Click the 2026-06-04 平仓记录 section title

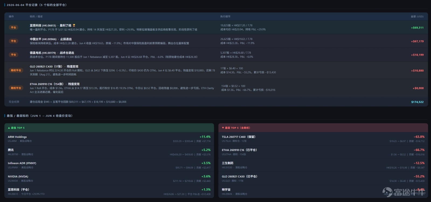point(37,5)
